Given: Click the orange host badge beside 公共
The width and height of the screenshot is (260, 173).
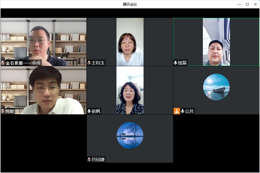Looking at the screenshot, I should [x=177, y=111].
